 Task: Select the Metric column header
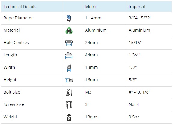point(91,7)
